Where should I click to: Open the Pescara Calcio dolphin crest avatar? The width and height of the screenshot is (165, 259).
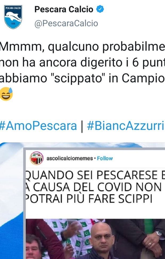[x=13, y=17]
